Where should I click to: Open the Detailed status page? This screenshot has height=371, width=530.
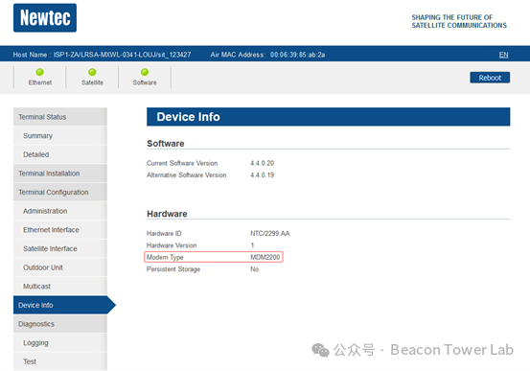(x=60, y=154)
